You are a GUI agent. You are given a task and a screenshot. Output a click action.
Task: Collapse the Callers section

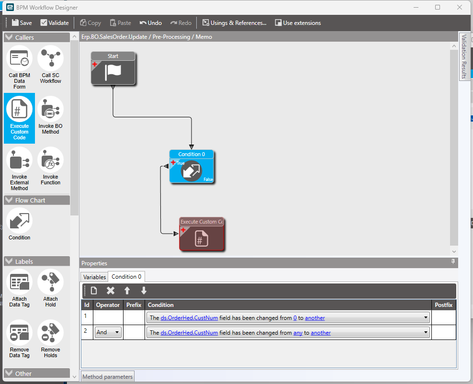coord(9,37)
